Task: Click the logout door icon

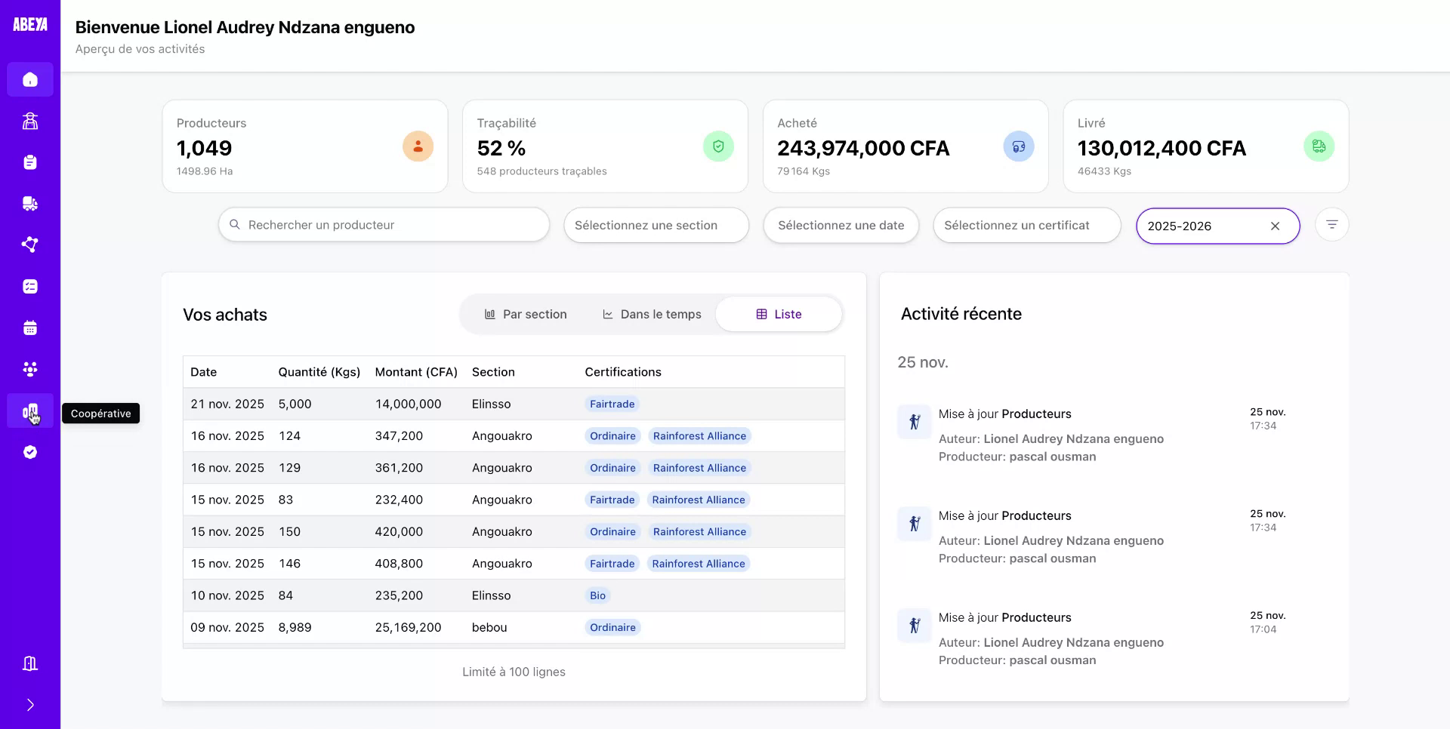Action: (30, 663)
